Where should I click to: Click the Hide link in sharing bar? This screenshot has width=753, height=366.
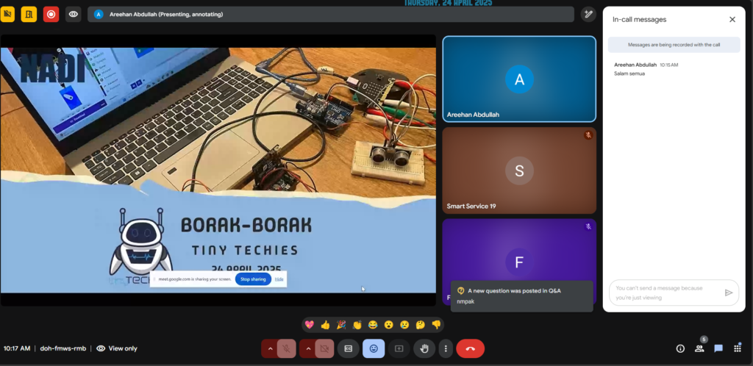[279, 279]
